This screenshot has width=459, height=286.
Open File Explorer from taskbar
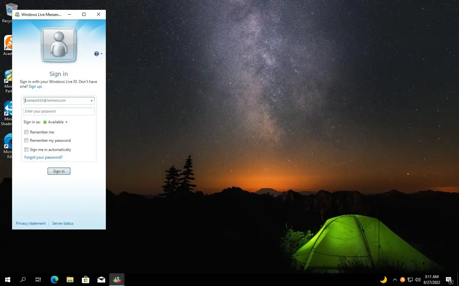[x=70, y=280]
